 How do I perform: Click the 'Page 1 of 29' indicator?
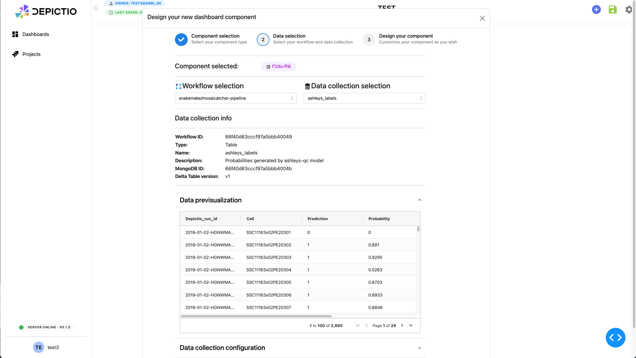tap(384, 326)
